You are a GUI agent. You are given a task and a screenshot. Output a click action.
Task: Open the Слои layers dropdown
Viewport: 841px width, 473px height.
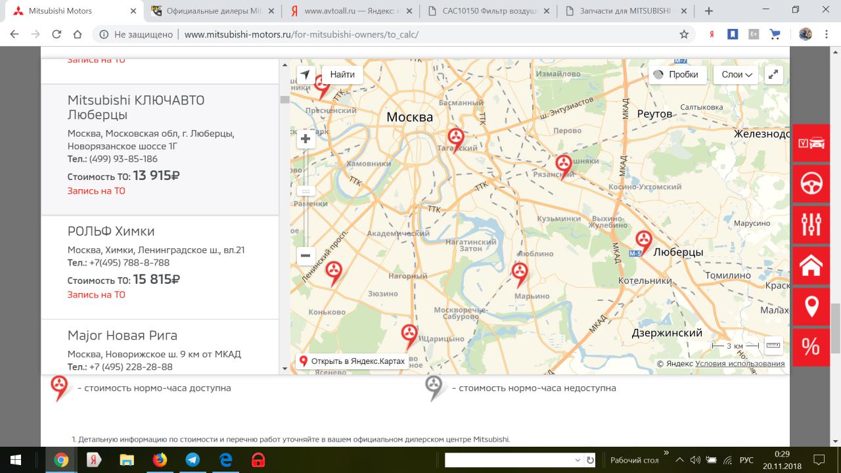click(736, 75)
